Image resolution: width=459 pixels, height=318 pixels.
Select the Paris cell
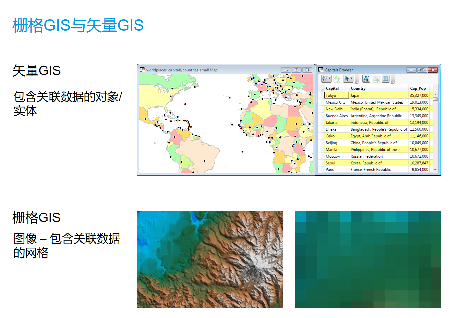pos(336,169)
